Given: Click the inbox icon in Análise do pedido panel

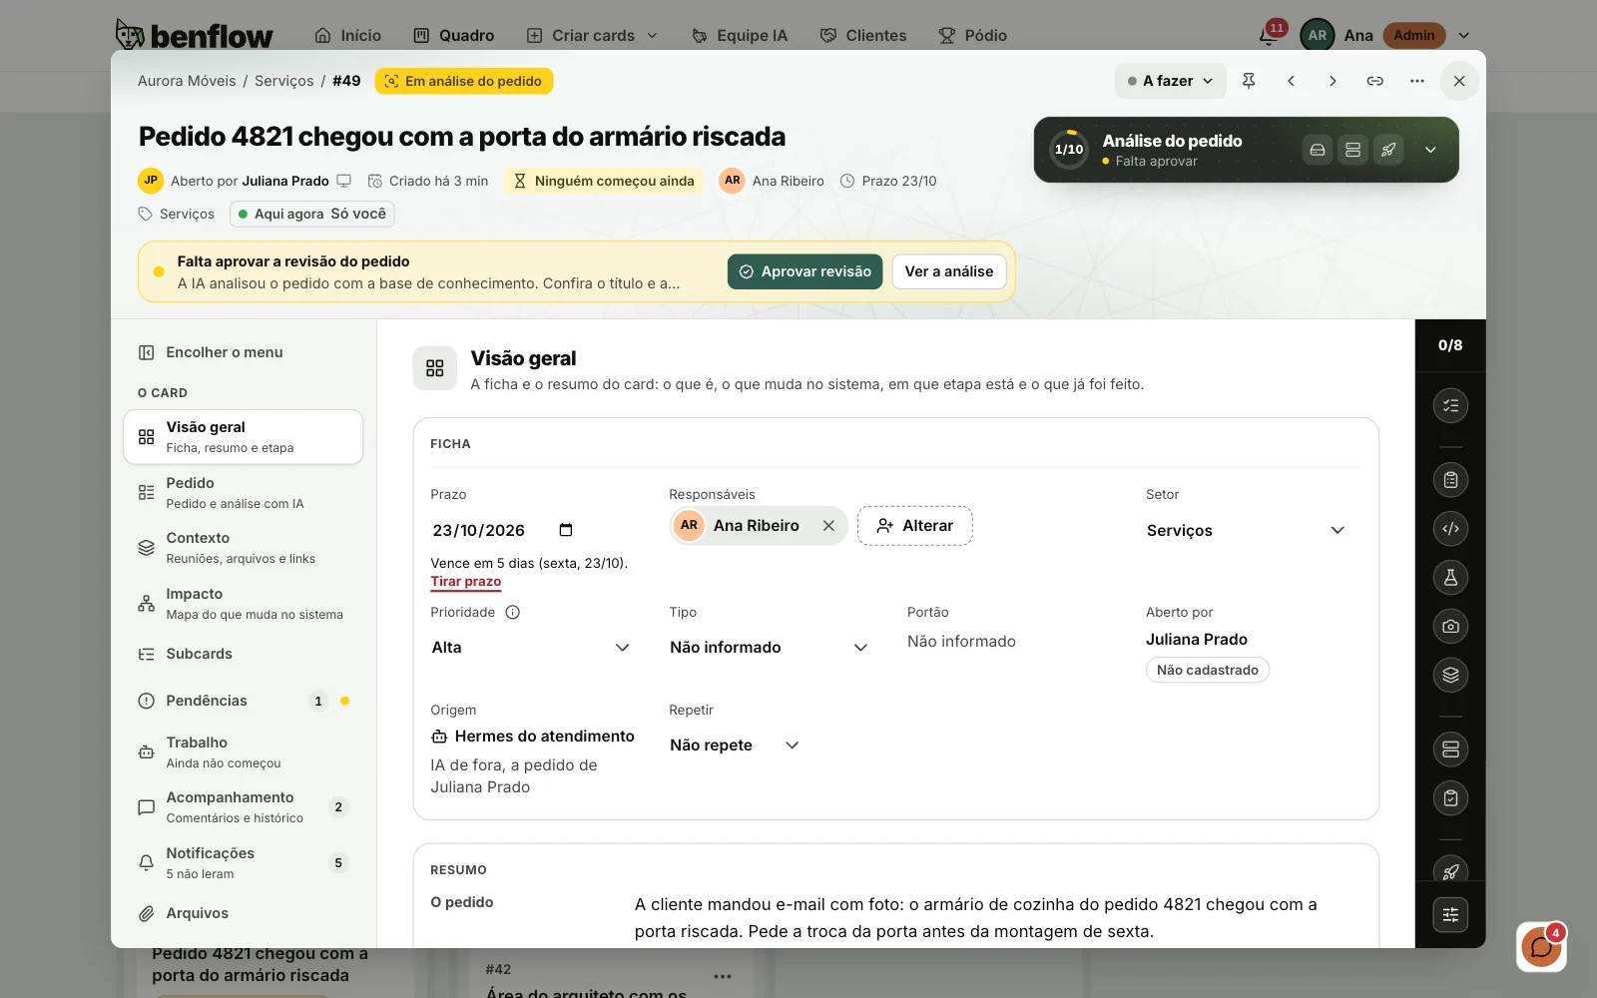Looking at the screenshot, I should point(1318,150).
